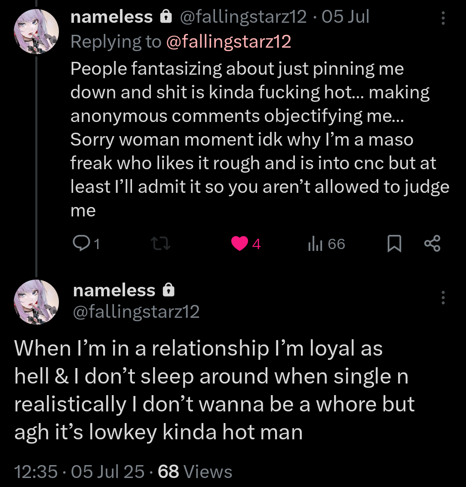Click the lock icon beside the lower name
The height and width of the screenshot is (487, 466).
coord(169,291)
